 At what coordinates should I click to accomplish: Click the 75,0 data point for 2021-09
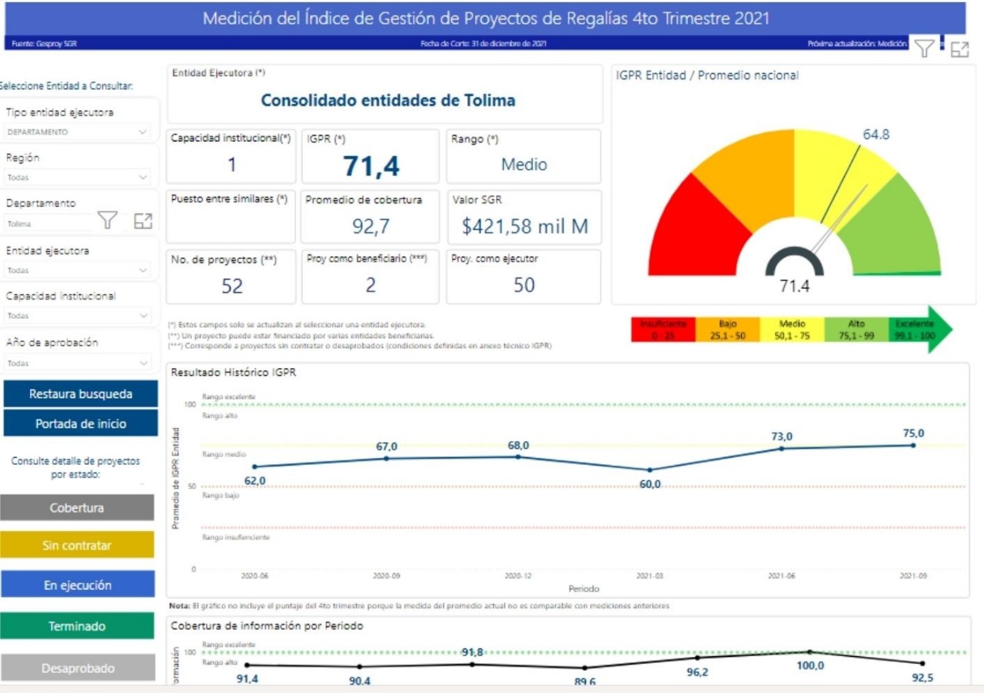point(913,445)
